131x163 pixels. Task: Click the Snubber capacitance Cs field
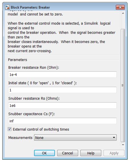click(62, 121)
